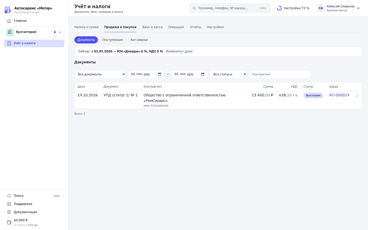Image resolution: width=368 pixels, height=230 pixels.
Task: Click the ИНН 7701000450 text
Action: coord(156,106)
